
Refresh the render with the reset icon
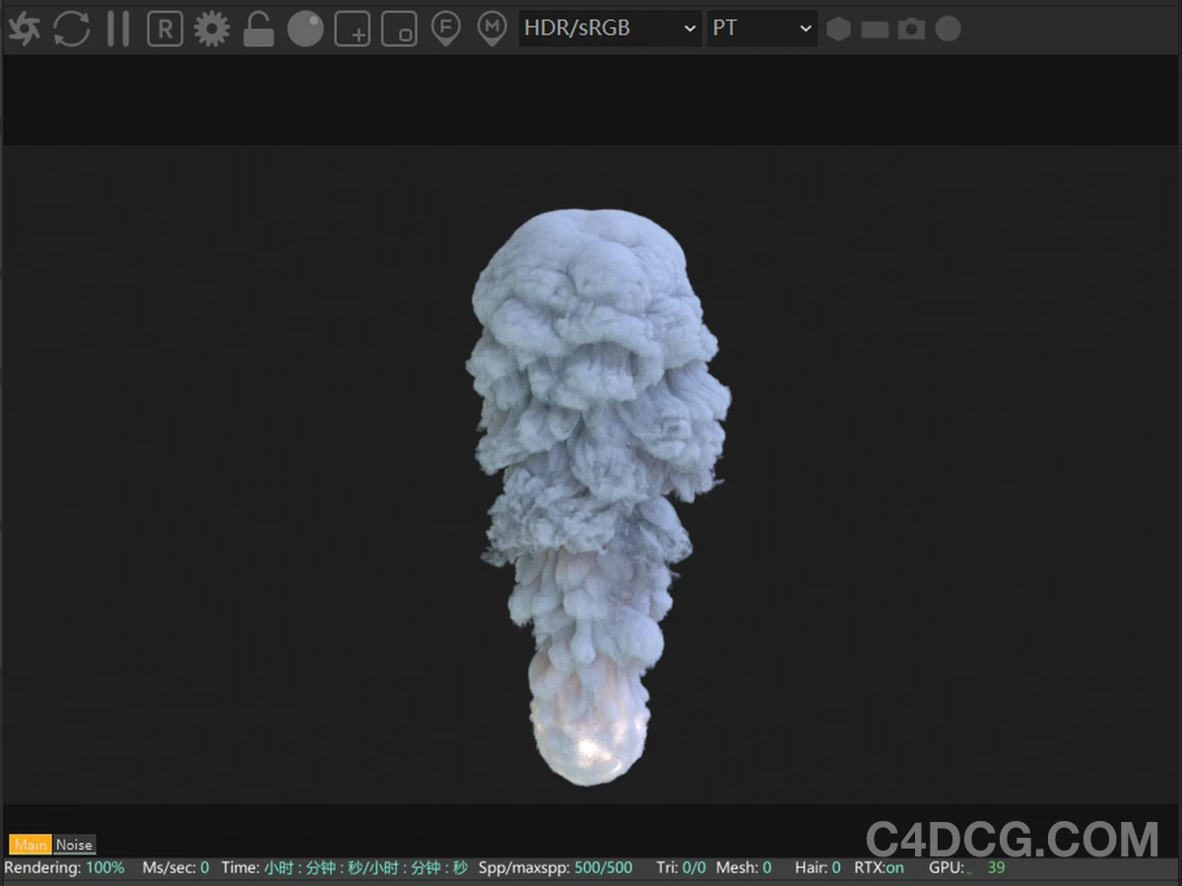tap(70, 29)
